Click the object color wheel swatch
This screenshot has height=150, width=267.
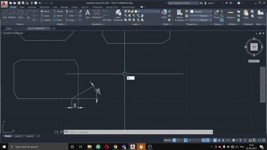pyautogui.click(x=186, y=11)
